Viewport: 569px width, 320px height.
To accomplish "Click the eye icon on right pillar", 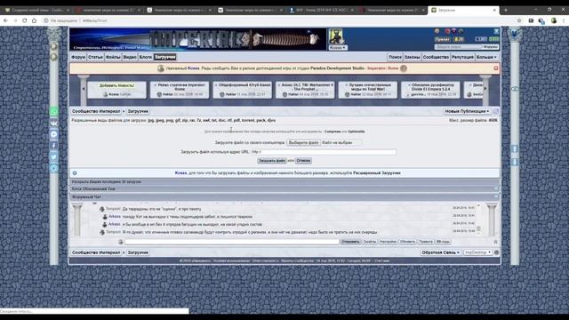I will pos(515,89).
